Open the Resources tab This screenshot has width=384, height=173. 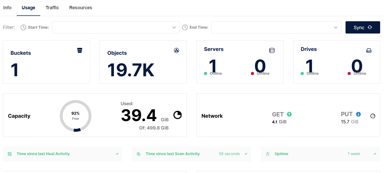(x=81, y=8)
